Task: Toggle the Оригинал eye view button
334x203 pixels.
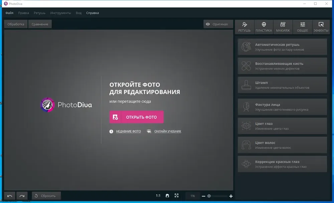Action: click(x=218, y=24)
